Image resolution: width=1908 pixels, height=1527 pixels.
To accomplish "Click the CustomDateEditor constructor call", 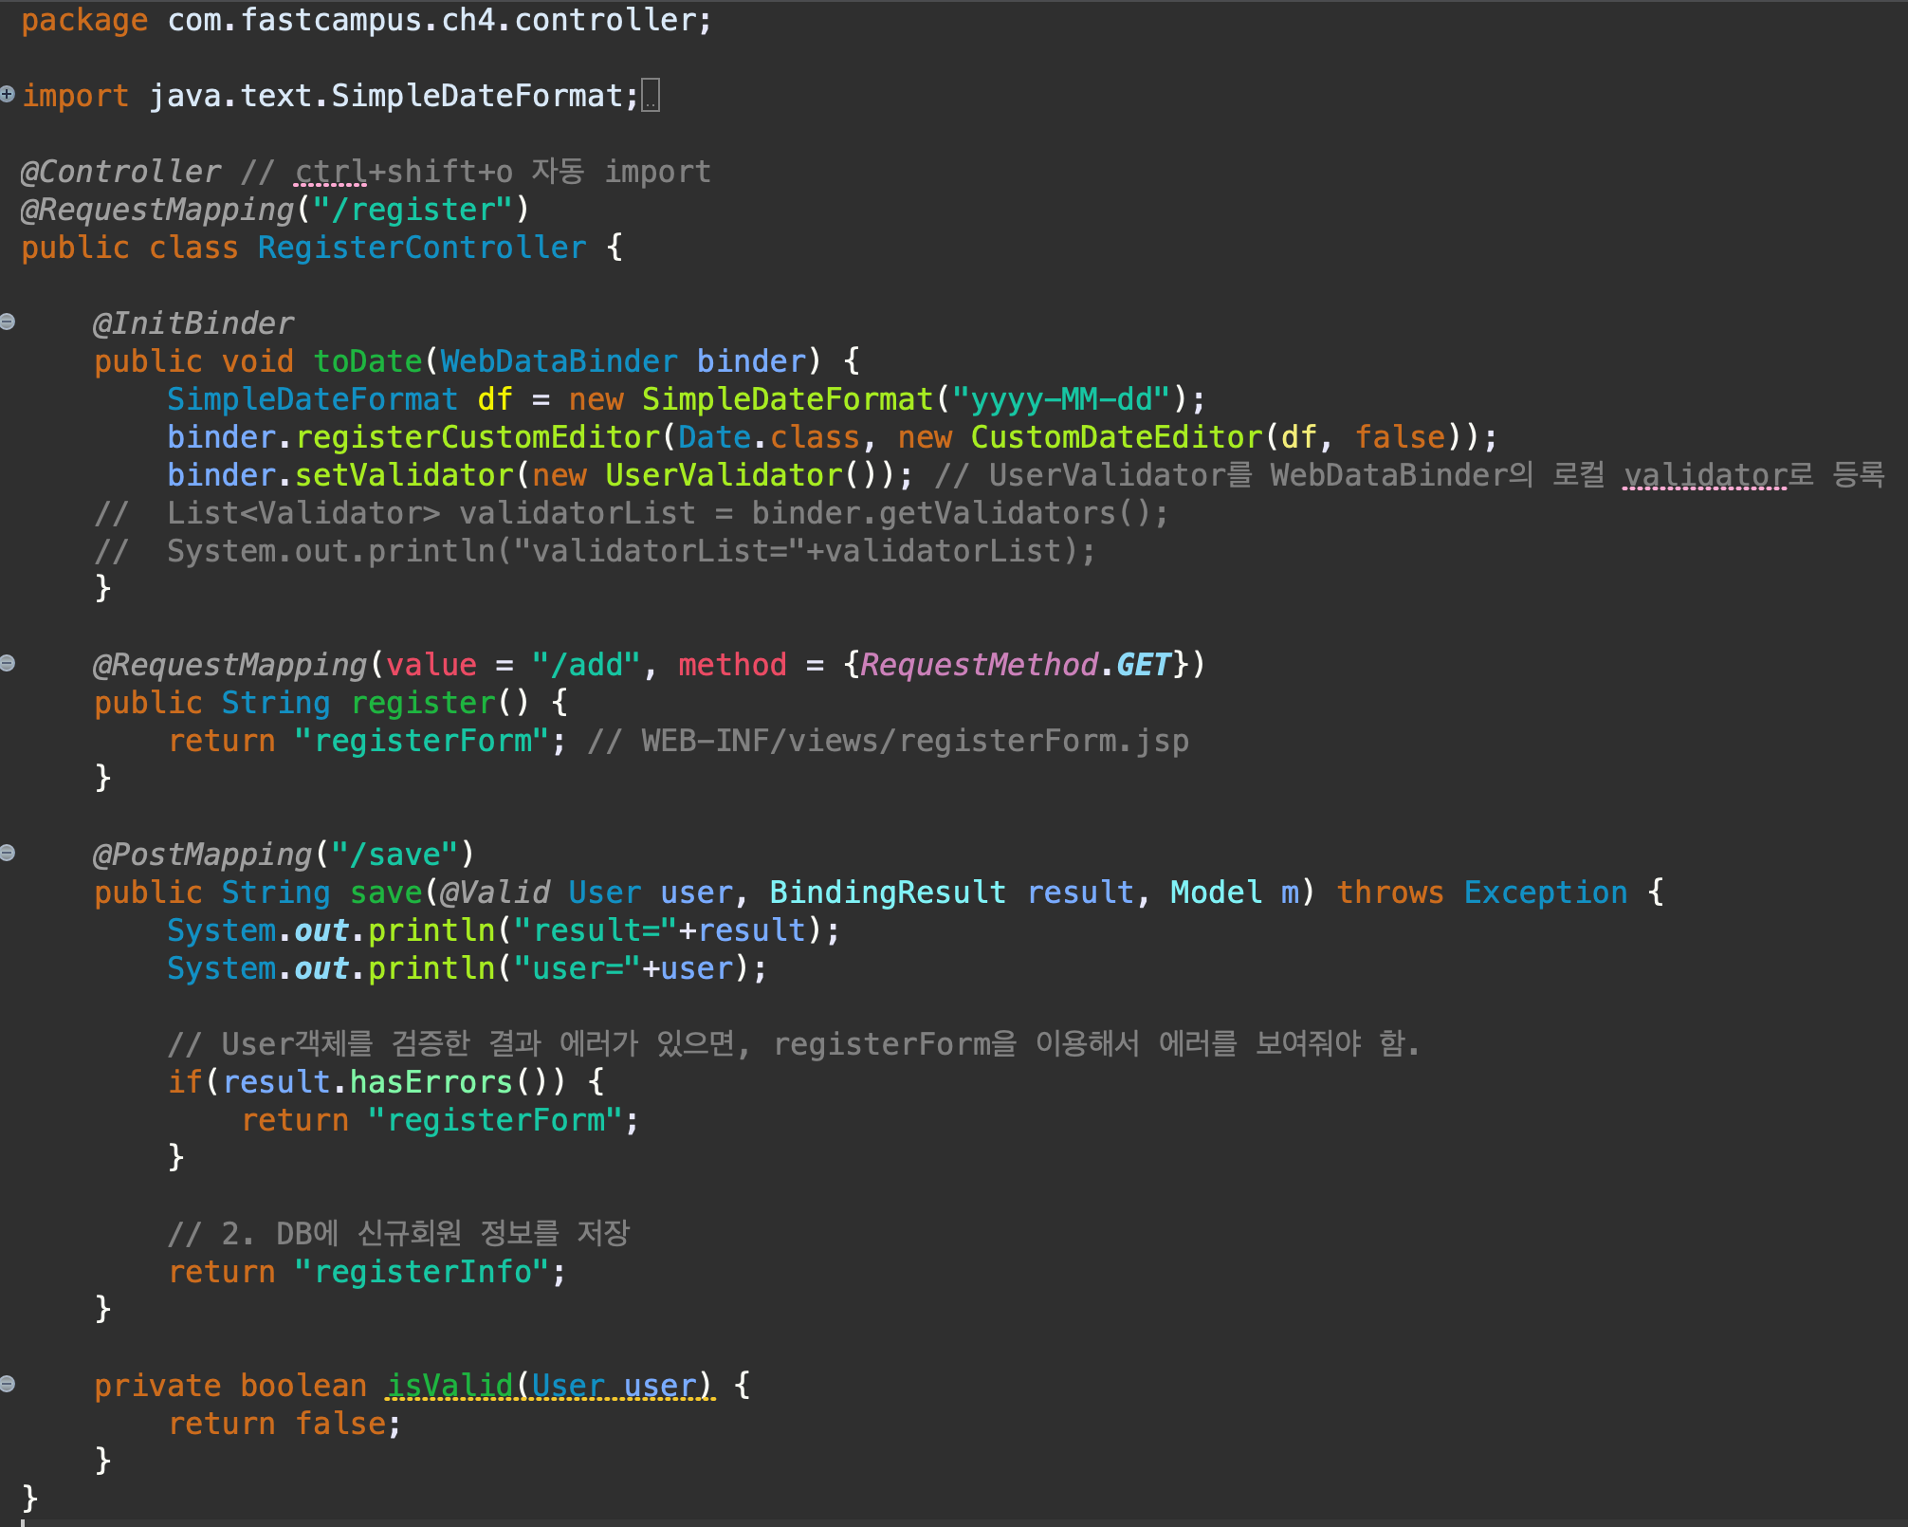I will pyautogui.click(x=1116, y=437).
